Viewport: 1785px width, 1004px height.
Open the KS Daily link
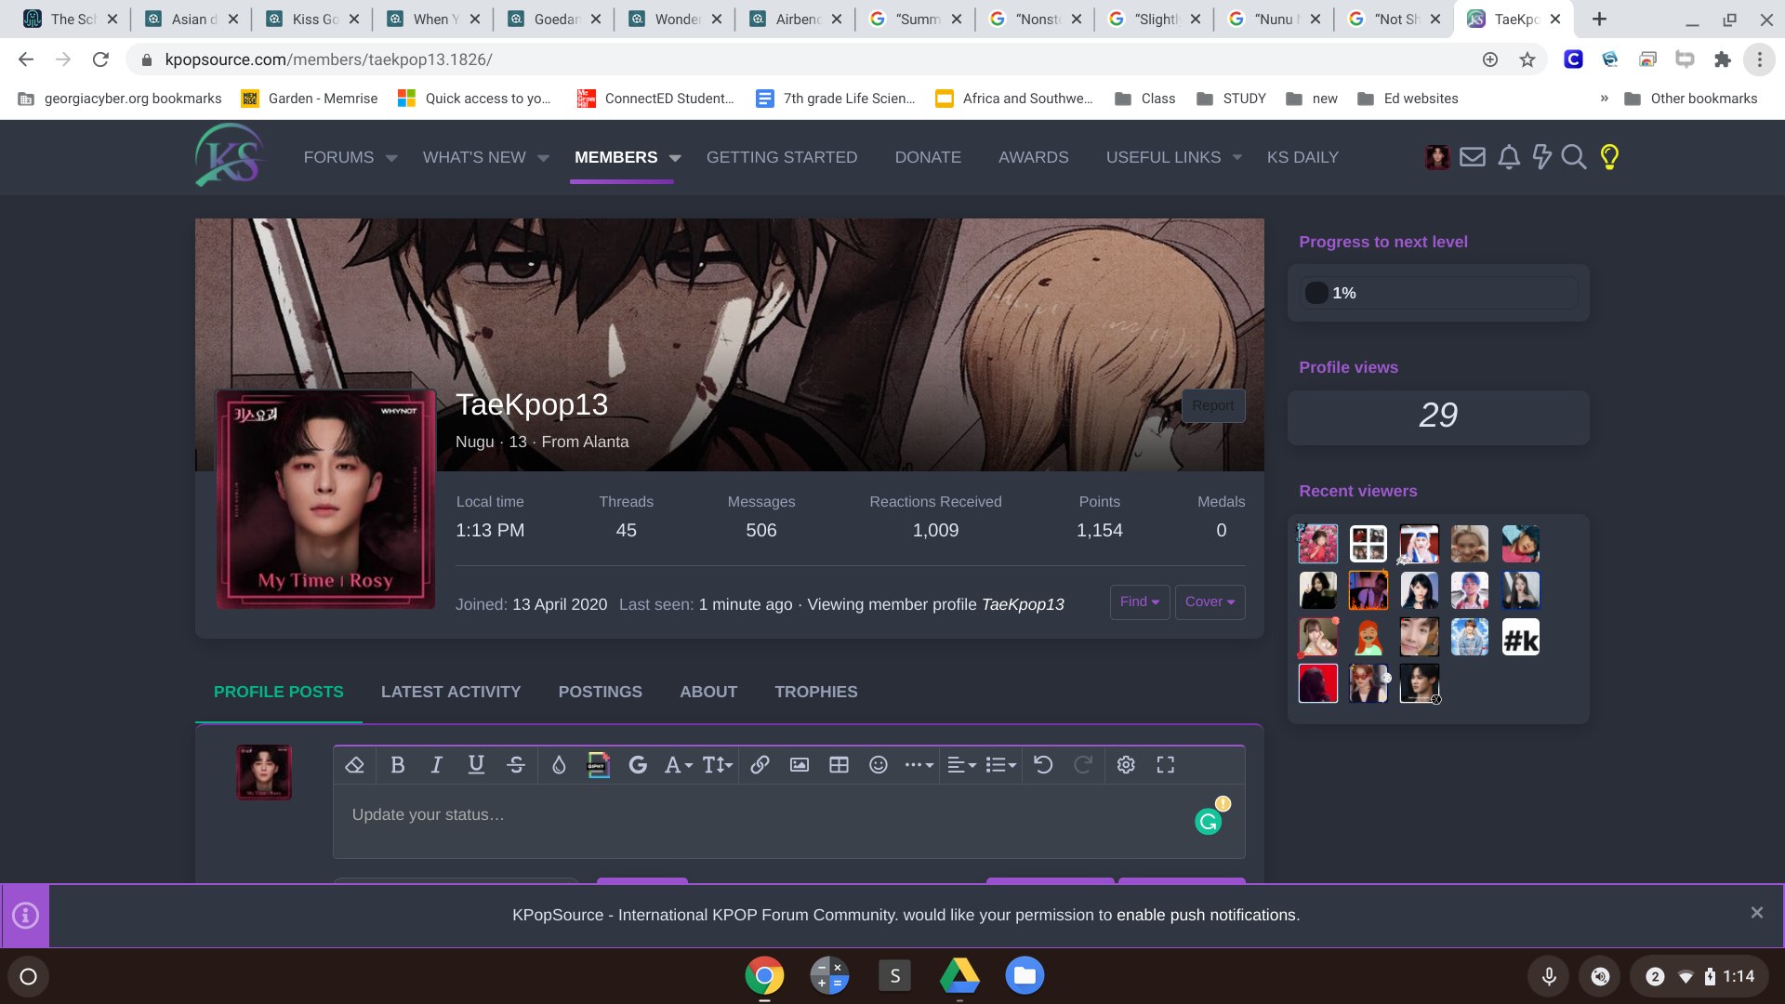tap(1302, 158)
